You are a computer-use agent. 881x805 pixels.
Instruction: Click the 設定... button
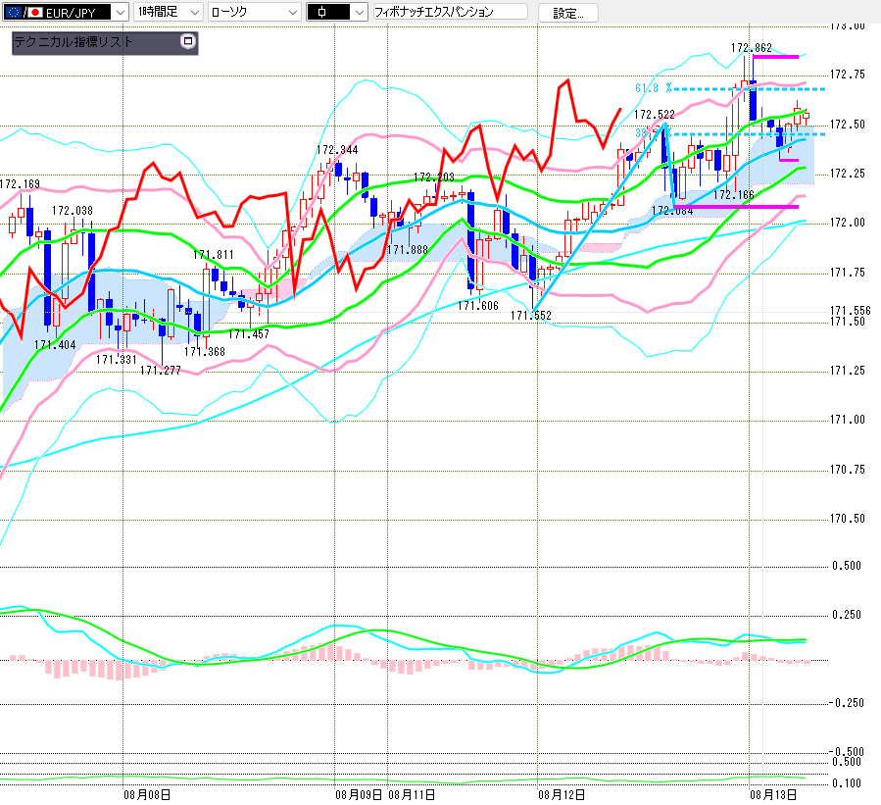click(x=568, y=13)
